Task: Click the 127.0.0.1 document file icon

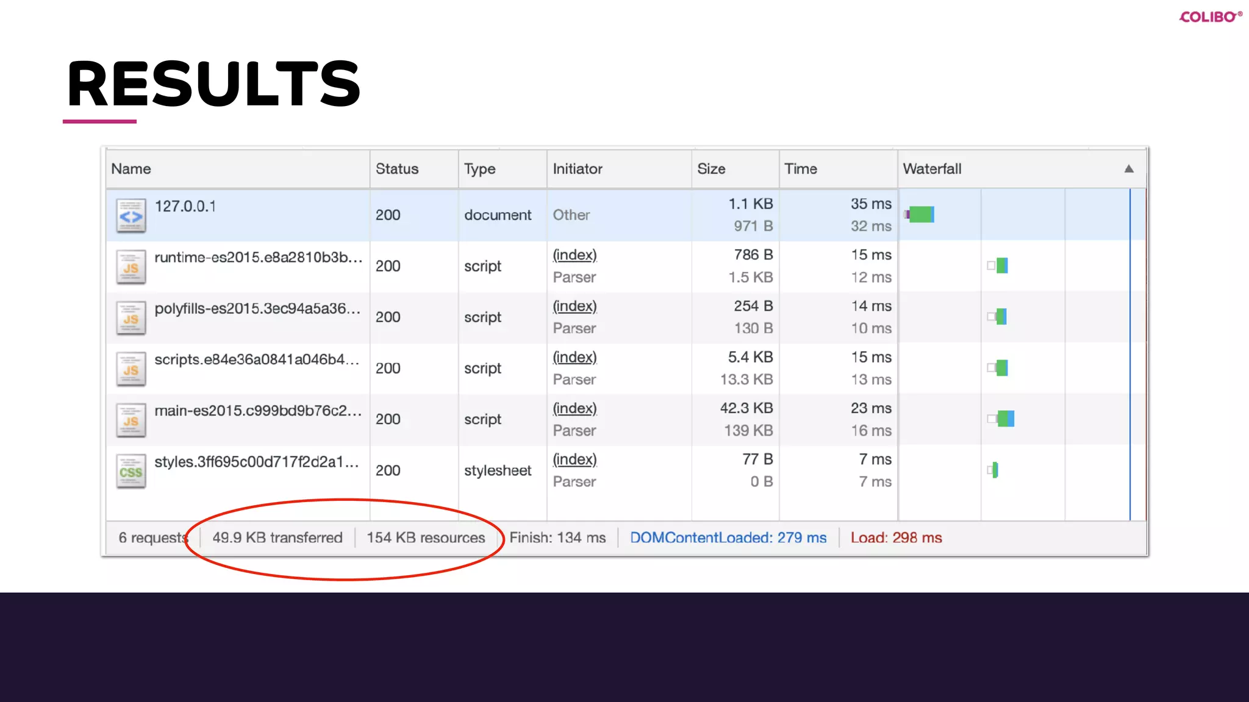Action: [131, 216]
